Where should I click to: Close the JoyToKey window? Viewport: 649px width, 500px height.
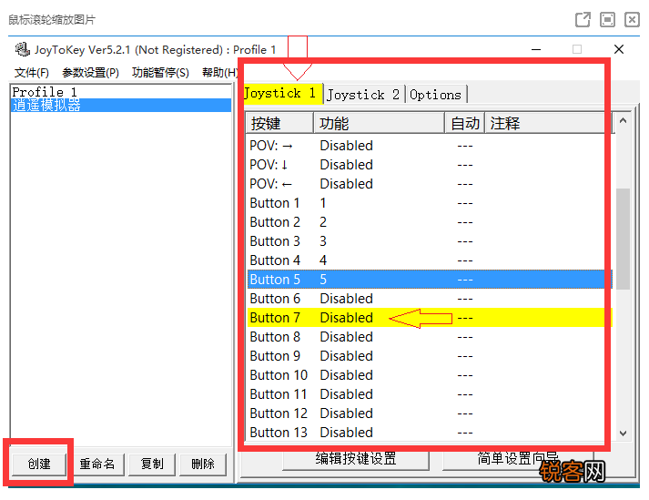click(619, 50)
